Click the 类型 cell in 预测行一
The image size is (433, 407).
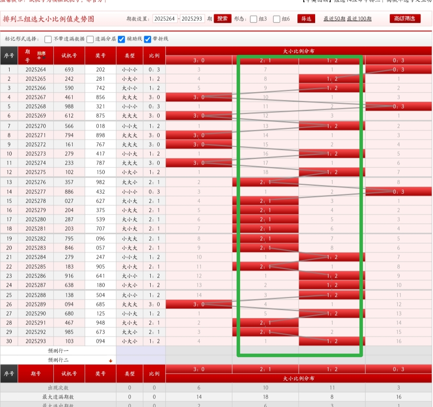(x=129, y=351)
